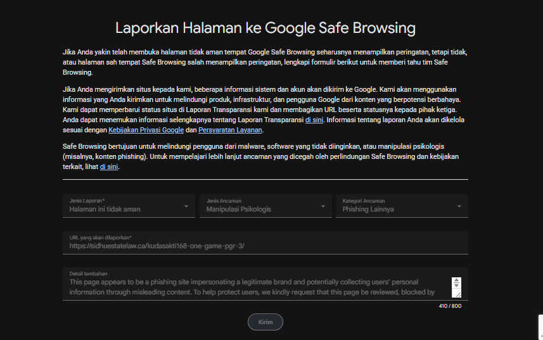Open the 'Phishing Lainnya' threat category selector

(x=402, y=206)
